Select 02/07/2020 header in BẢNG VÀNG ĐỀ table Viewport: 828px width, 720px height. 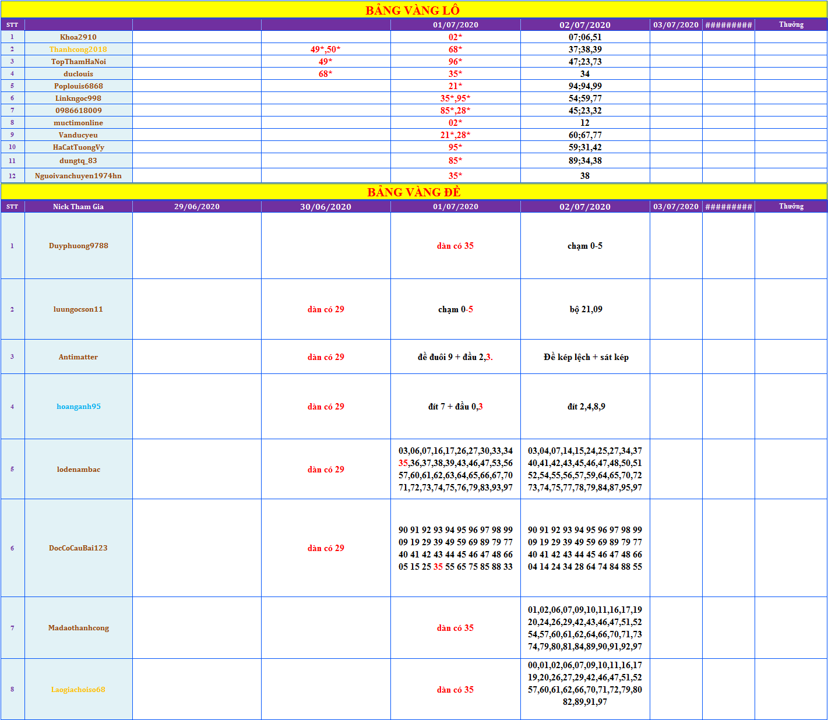[x=585, y=206]
